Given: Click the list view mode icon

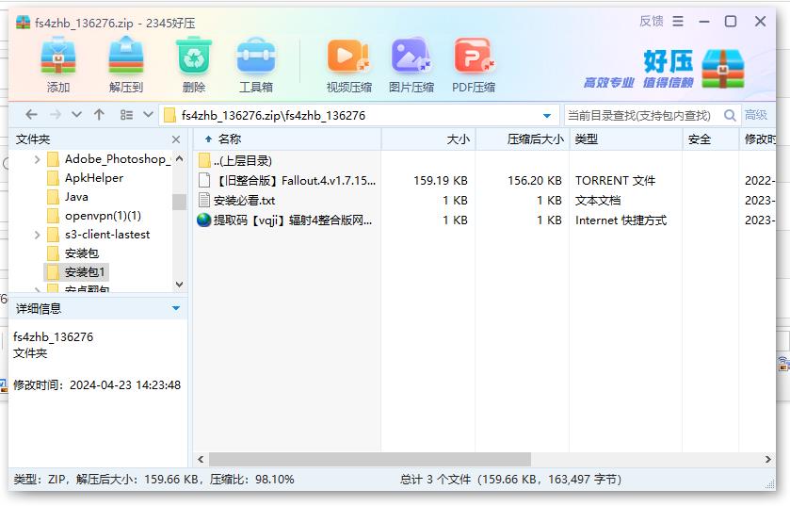Looking at the screenshot, I should pos(126,115).
